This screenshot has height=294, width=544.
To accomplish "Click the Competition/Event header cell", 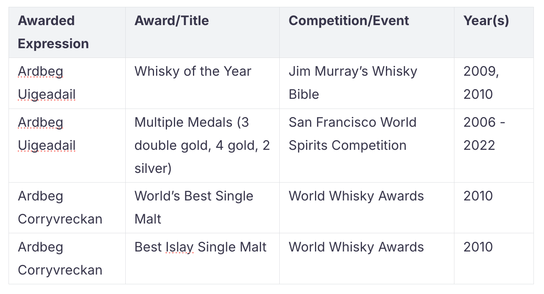I will pos(367,32).
